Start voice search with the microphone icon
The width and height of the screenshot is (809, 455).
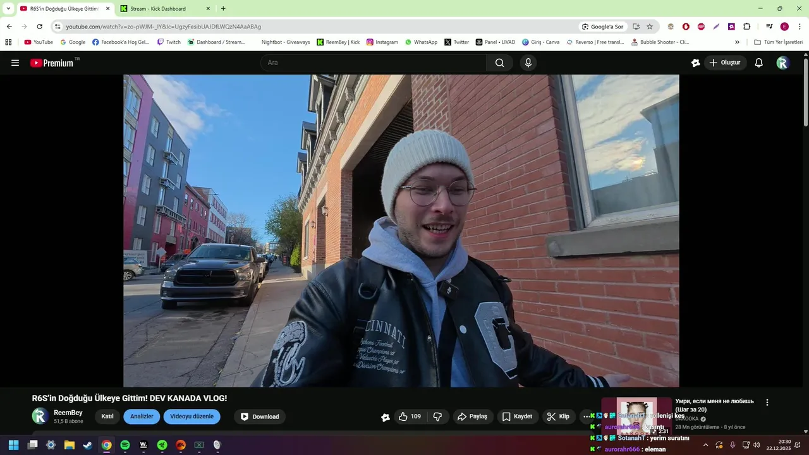coord(528,63)
